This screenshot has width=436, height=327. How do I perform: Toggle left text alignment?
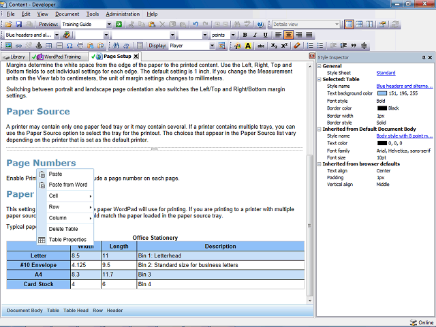[279, 35]
